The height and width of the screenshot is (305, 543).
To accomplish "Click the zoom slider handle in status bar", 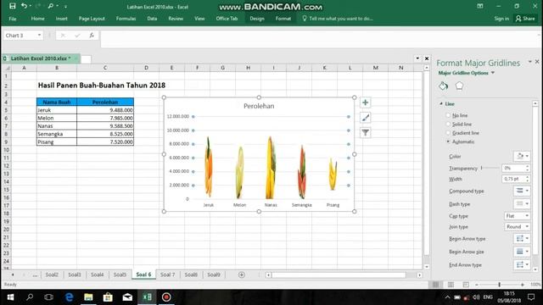I will 499,285.
